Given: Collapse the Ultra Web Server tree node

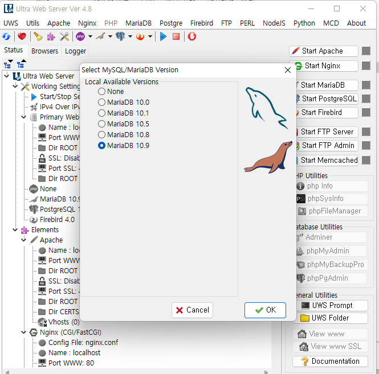Looking at the screenshot, I should click(x=6, y=76).
